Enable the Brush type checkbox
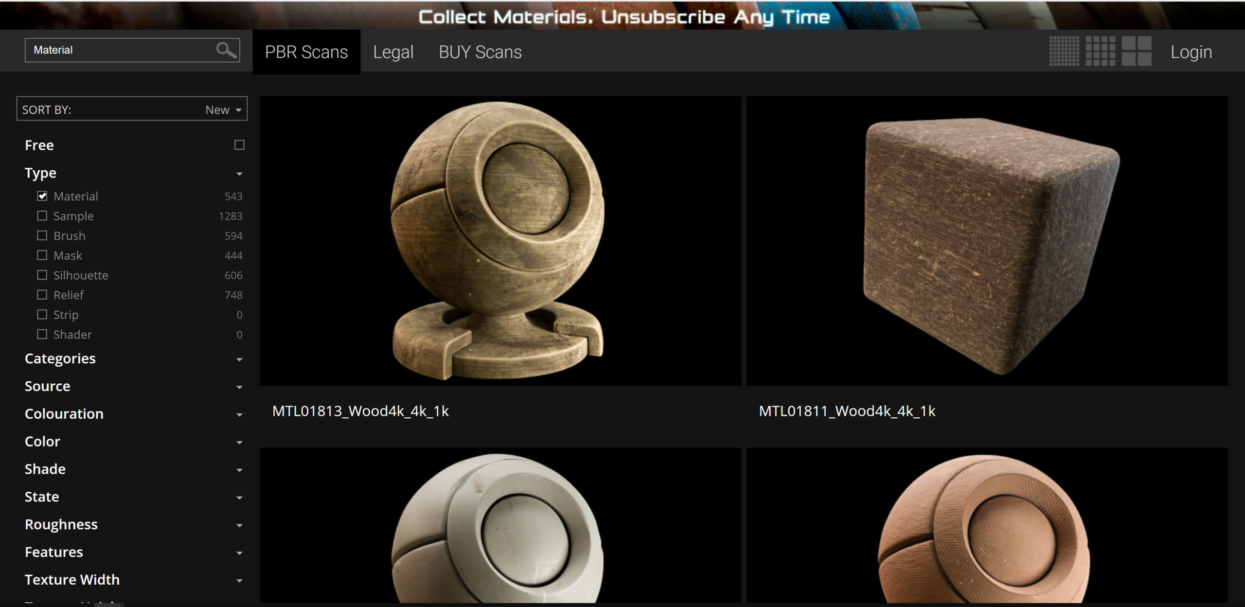 click(42, 235)
